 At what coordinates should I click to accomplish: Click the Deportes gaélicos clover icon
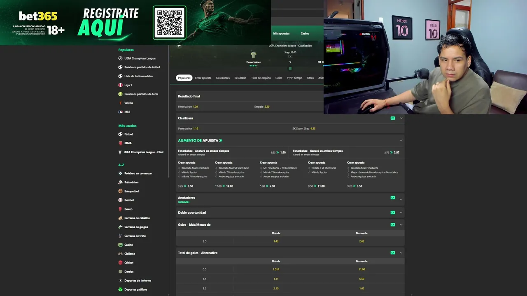tap(120, 289)
